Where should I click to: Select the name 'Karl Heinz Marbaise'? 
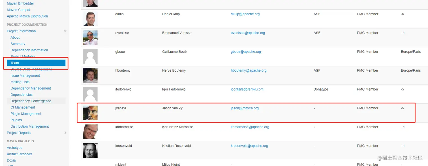point(177,127)
